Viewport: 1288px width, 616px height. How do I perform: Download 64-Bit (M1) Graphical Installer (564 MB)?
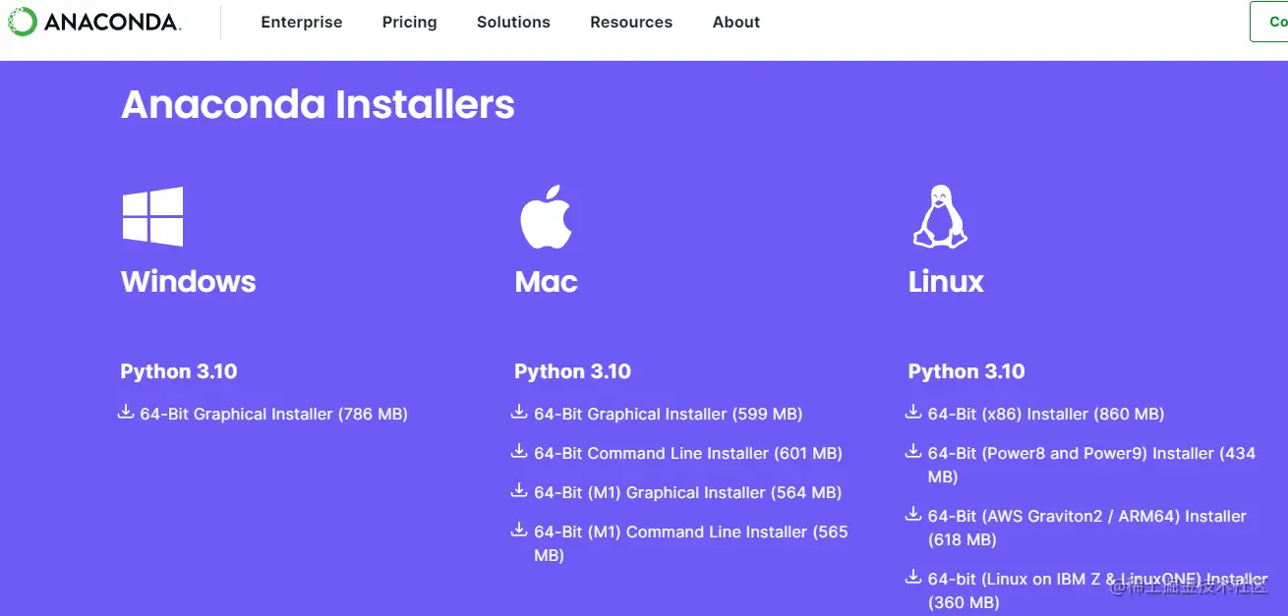click(688, 492)
